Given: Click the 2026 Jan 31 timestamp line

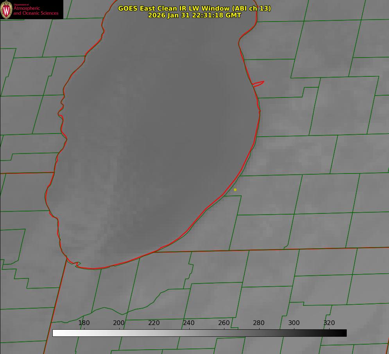Looking at the screenshot, I should pyautogui.click(x=195, y=15).
